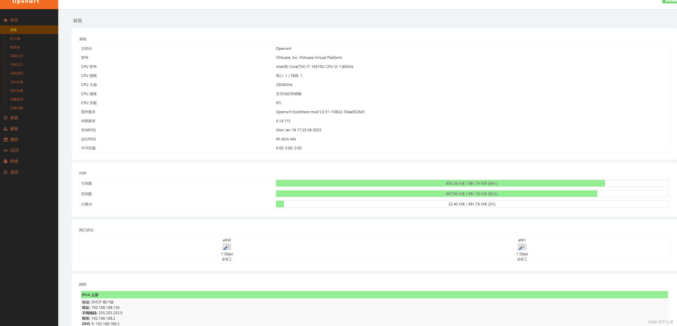Open the 防火墙 submenu item
This screenshot has width=677, height=326.
pos(15,39)
